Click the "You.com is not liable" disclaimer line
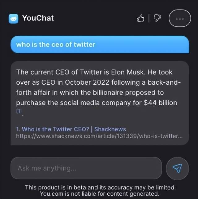The width and height of the screenshot is (198, 199). [100, 194]
